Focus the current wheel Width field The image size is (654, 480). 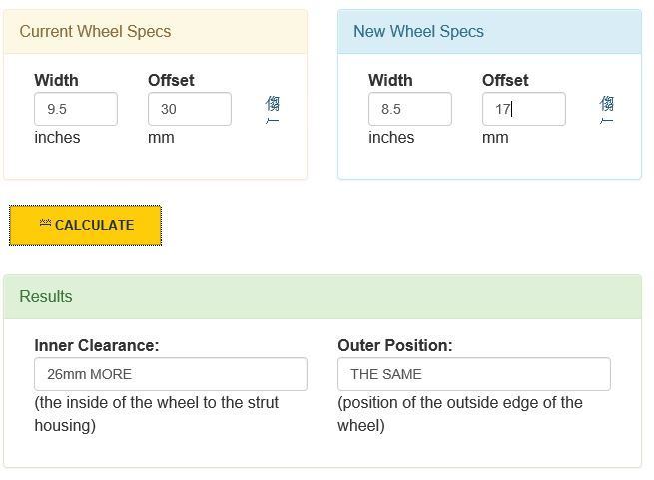click(x=75, y=109)
